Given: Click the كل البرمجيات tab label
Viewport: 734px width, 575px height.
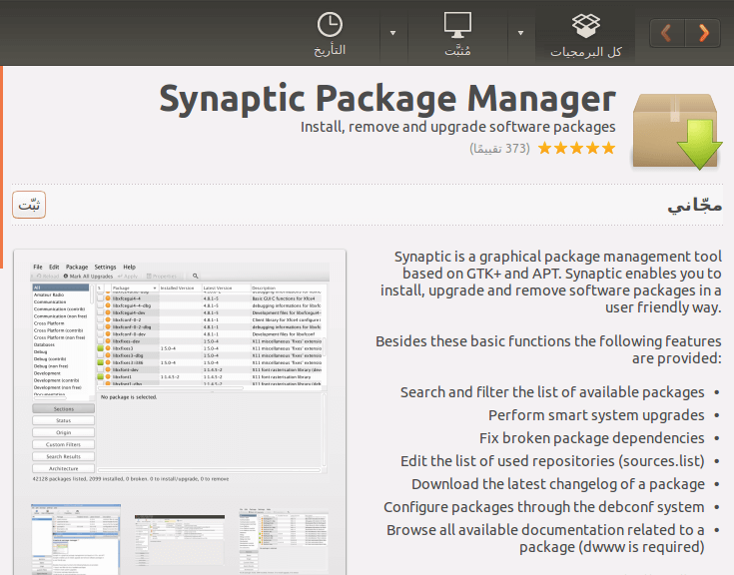Looking at the screenshot, I should pyautogui.click(x=586, y=52).
